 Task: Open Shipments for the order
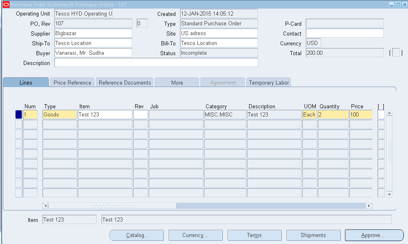(x=313, y=235)
